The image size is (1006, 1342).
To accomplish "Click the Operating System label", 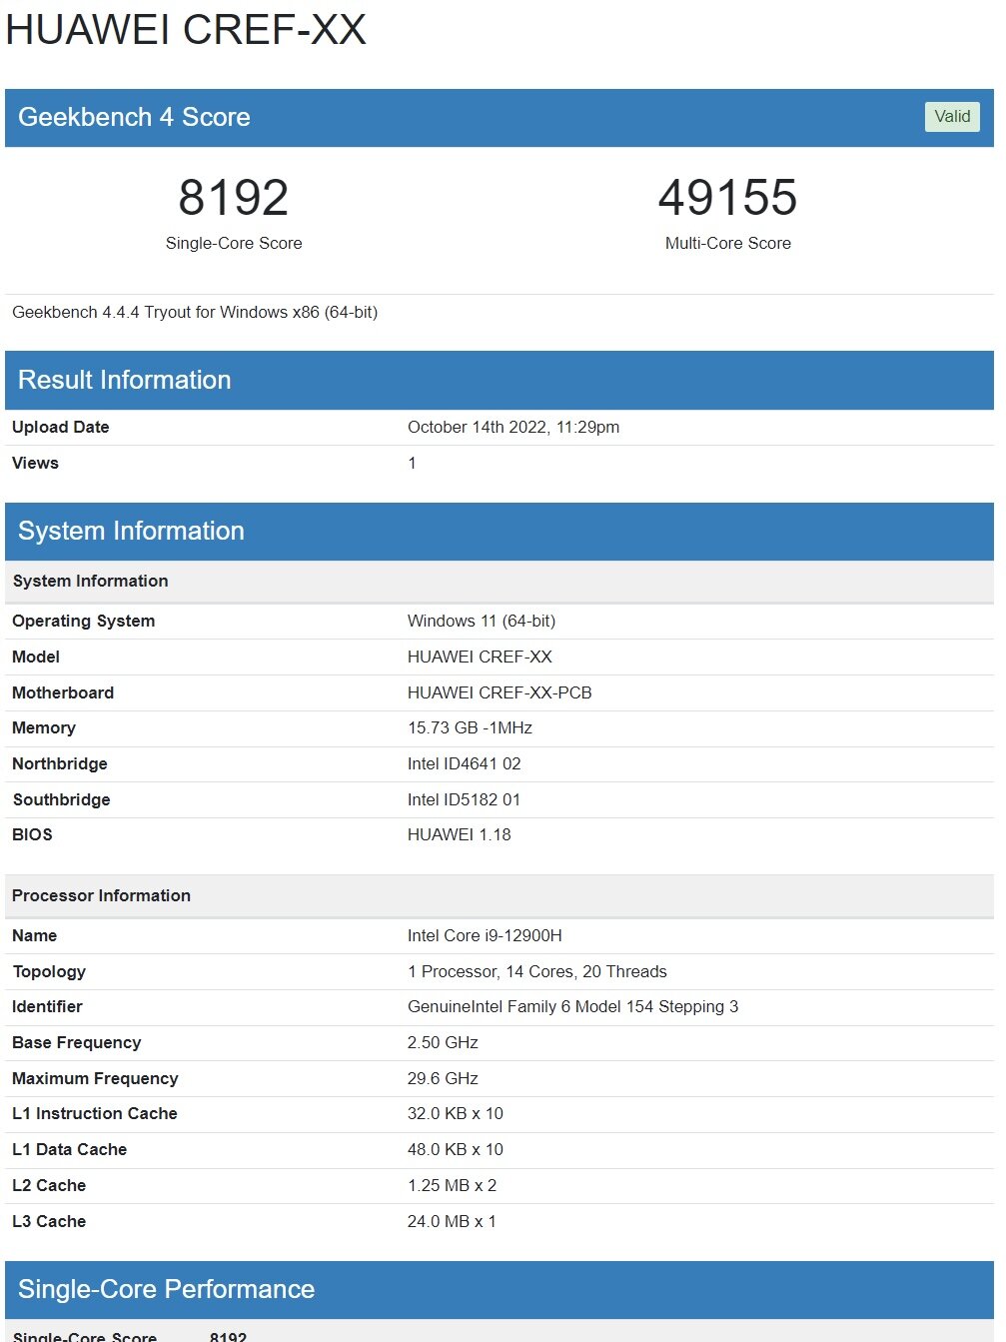I will 84,621.
